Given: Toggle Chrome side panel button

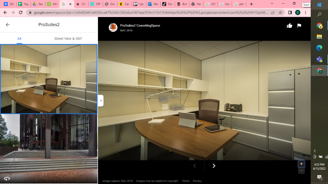Looking at the screenshot, I should pyautogui.click(x=290, y=12).
